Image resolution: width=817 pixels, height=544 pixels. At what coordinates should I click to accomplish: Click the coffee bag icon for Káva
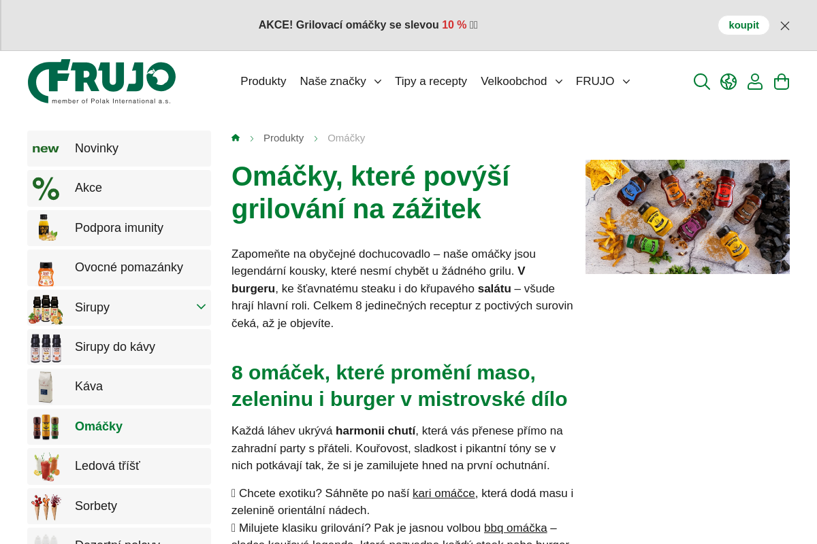[46, 387]
